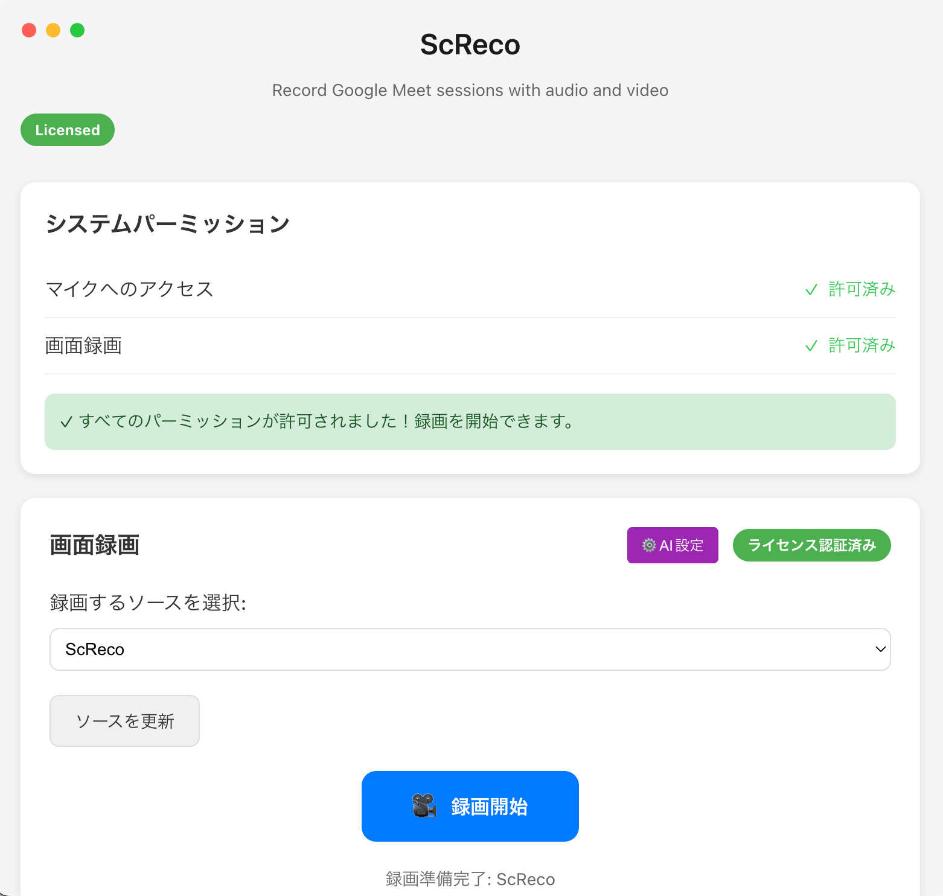Click the chevron arrow on the source selector

pyautogui.click(x=879, y=649)
